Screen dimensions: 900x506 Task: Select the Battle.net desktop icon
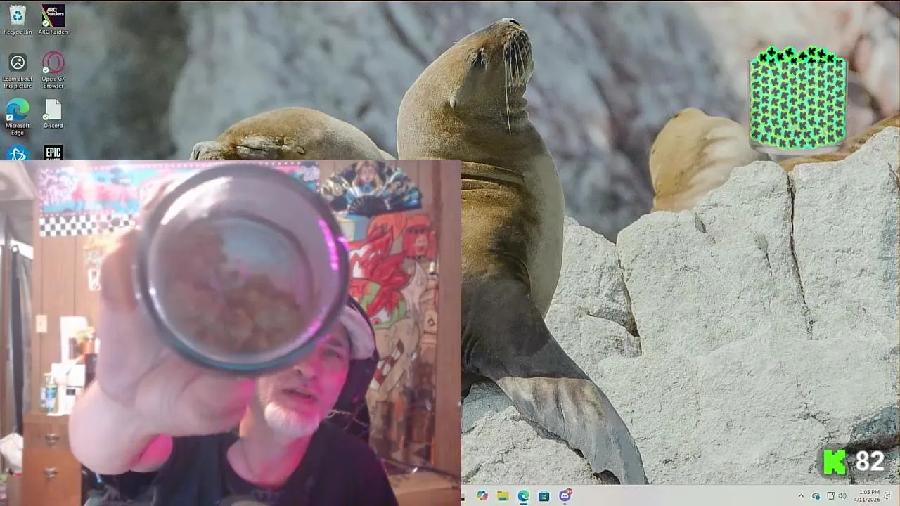tap(18, 153)
